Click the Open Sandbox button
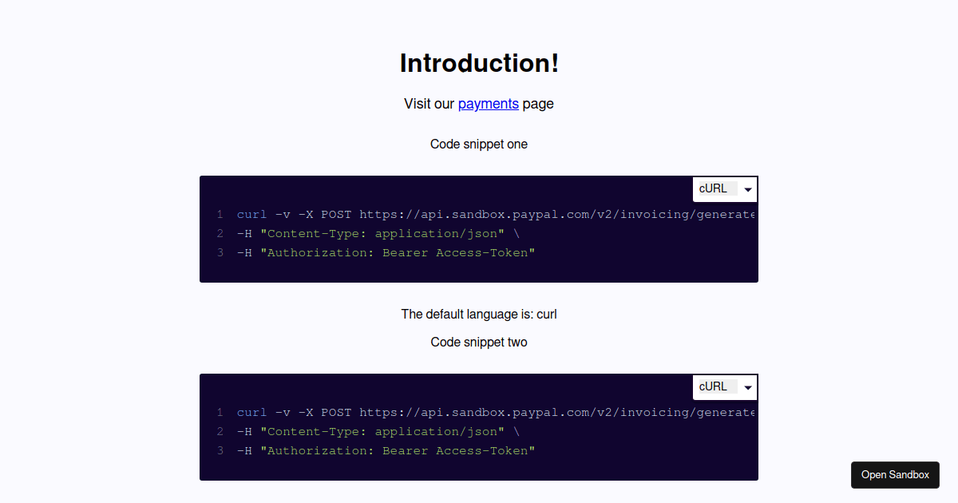 895,474
